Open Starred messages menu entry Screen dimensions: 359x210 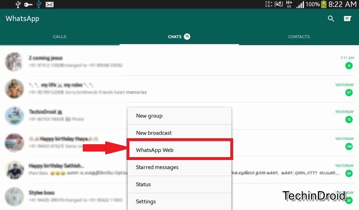(179, 167)
